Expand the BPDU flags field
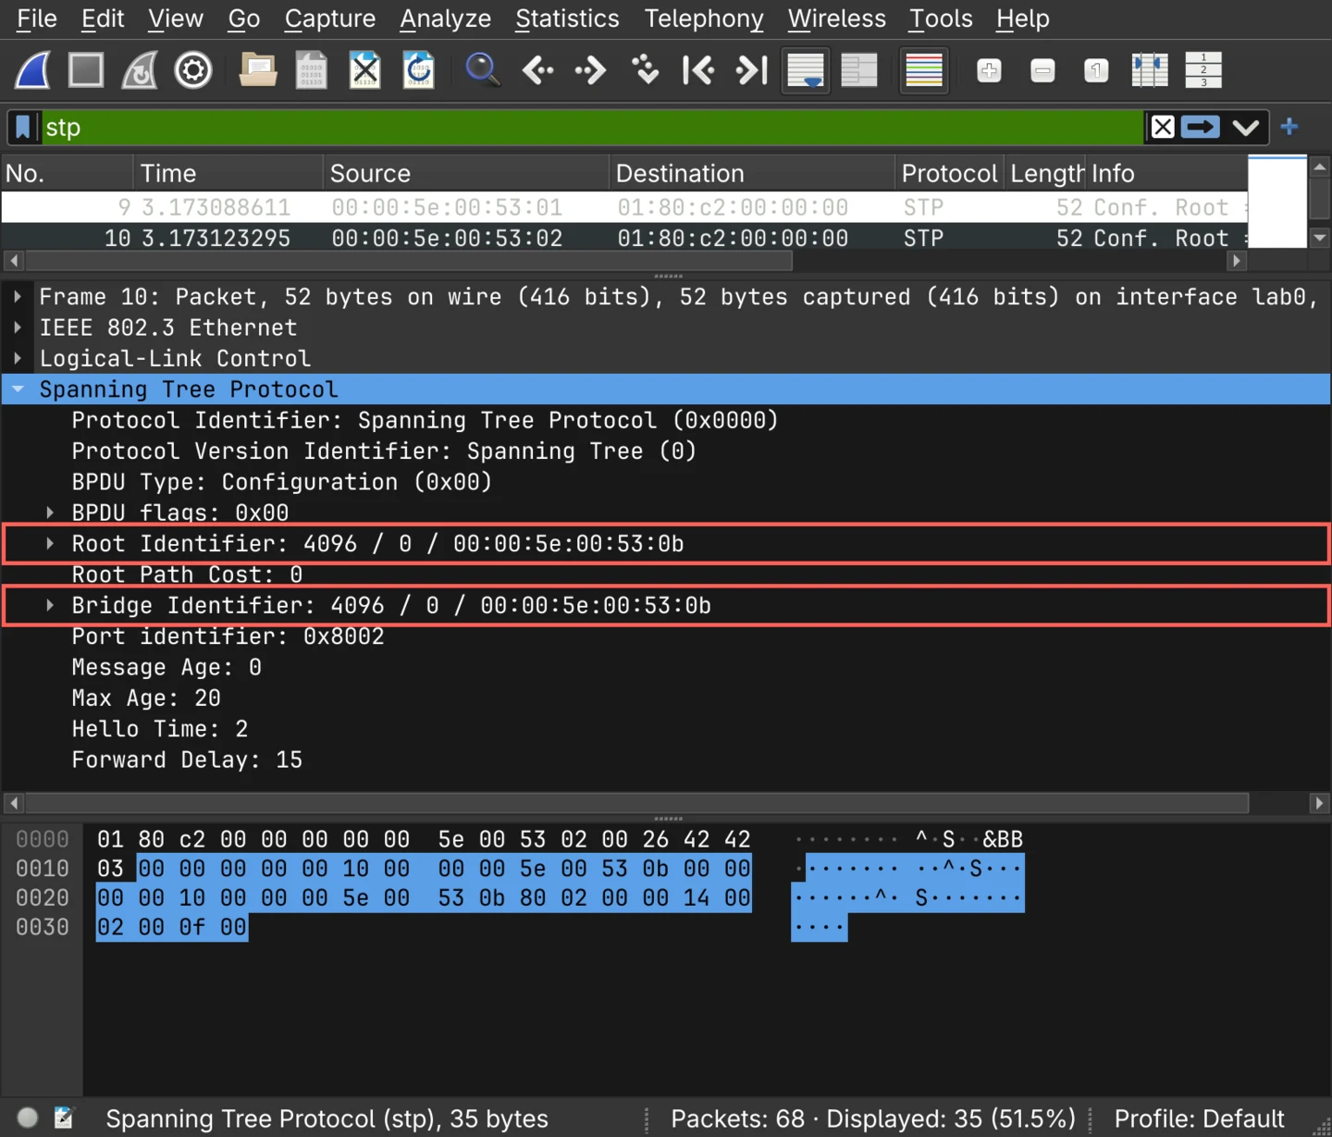Screen dimensions: 1332x1137 (50, 513)
